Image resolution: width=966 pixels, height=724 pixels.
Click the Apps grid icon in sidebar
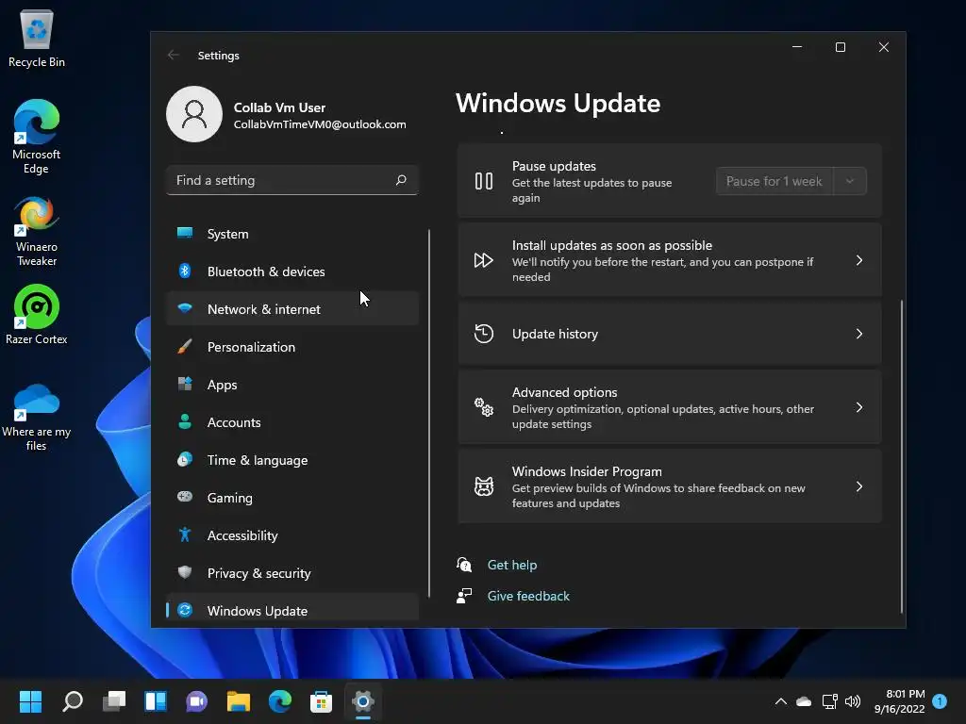point(185,384)
